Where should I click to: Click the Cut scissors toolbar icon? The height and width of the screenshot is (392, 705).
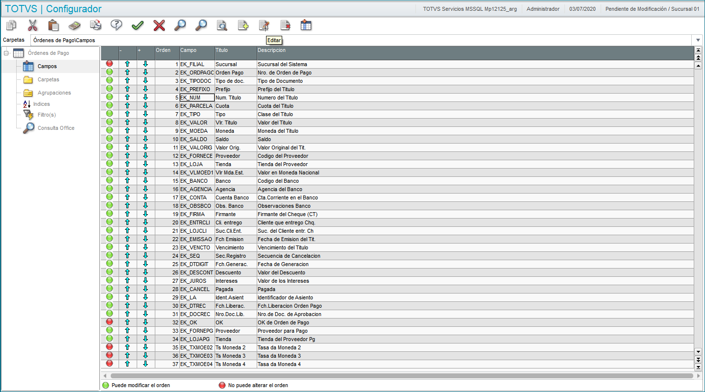[33, 25]
